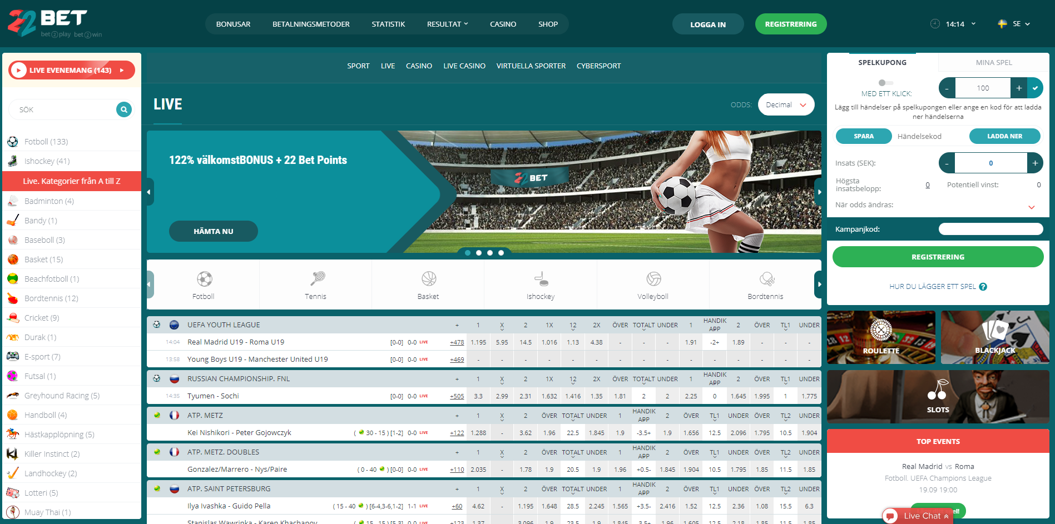The width and height of the screenshot is (1055, 524).
Task: Increase the one-click amount with plus
Action: pyautogui.click(x=1019, y=88)
